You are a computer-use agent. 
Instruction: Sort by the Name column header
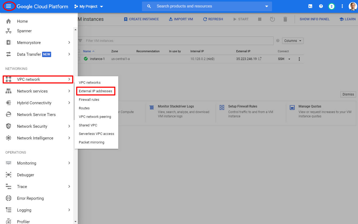[x=89, y=51]
